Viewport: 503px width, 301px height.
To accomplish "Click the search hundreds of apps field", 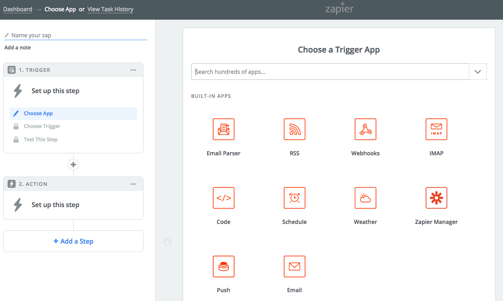I will [x=330, y=72].
